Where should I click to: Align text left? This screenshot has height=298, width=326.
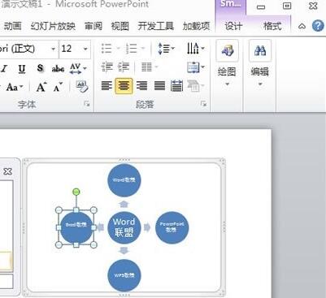106,86
